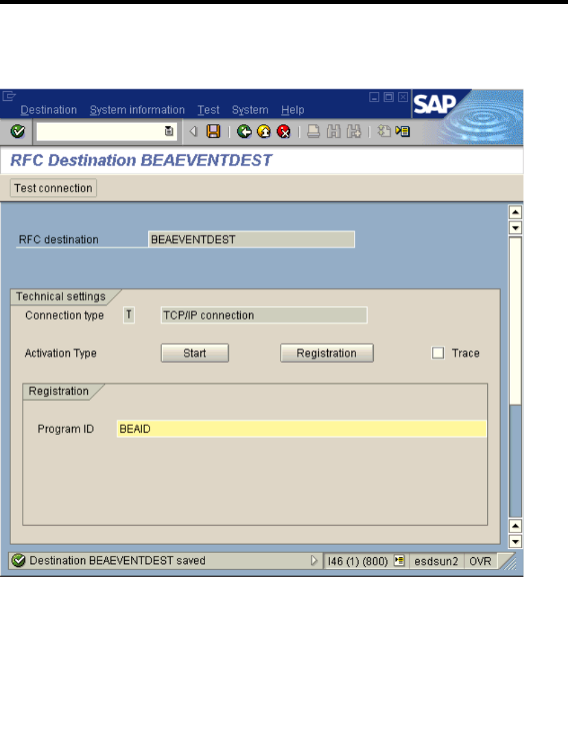Viewport: 568px width, 739px height.
Task: Click the Find binoculars icon
Action: click(x=333, y=132)
